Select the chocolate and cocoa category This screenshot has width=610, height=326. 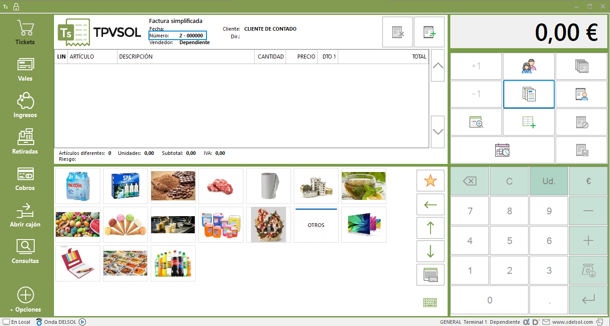pos(173,186)
